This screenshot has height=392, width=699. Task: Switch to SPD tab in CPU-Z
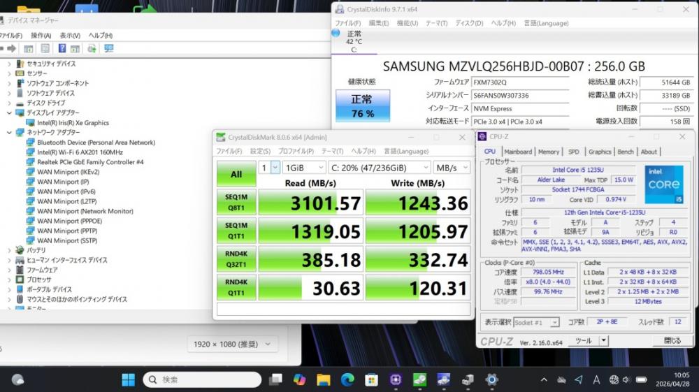point(574,152)
